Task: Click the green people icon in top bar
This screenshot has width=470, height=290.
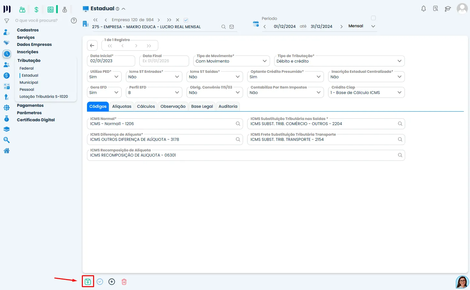Action: [x=22, y=10]
